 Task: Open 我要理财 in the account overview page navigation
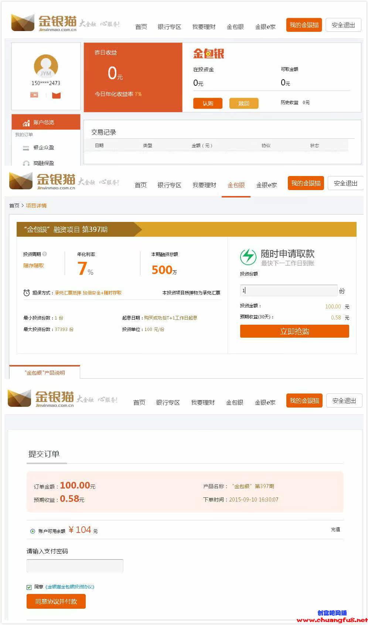[204, 27]
